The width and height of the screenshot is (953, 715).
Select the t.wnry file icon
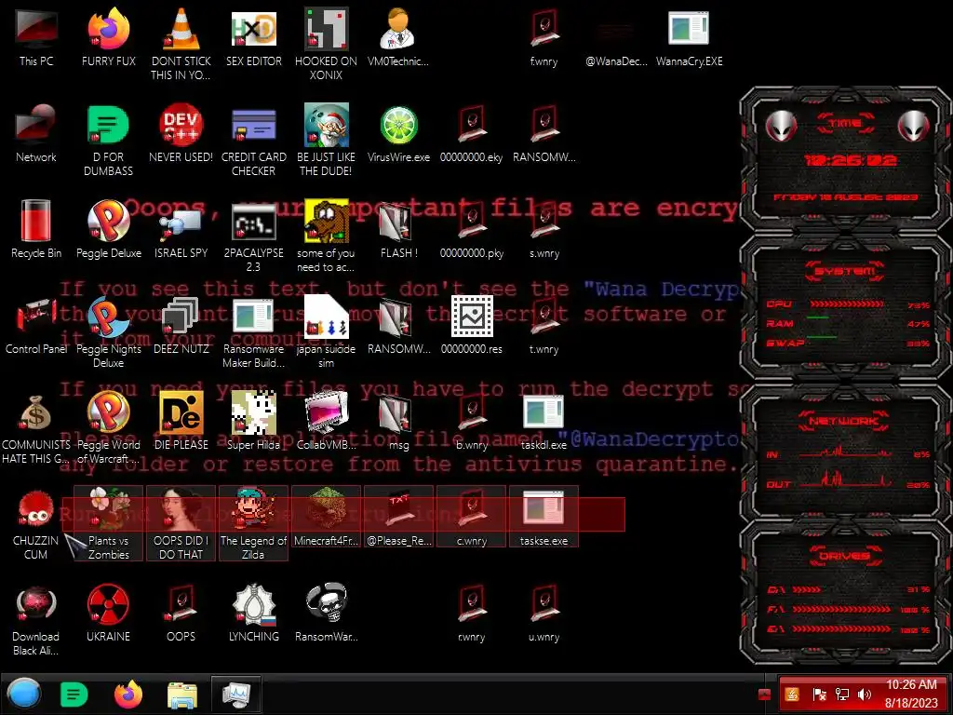(544, 325)
